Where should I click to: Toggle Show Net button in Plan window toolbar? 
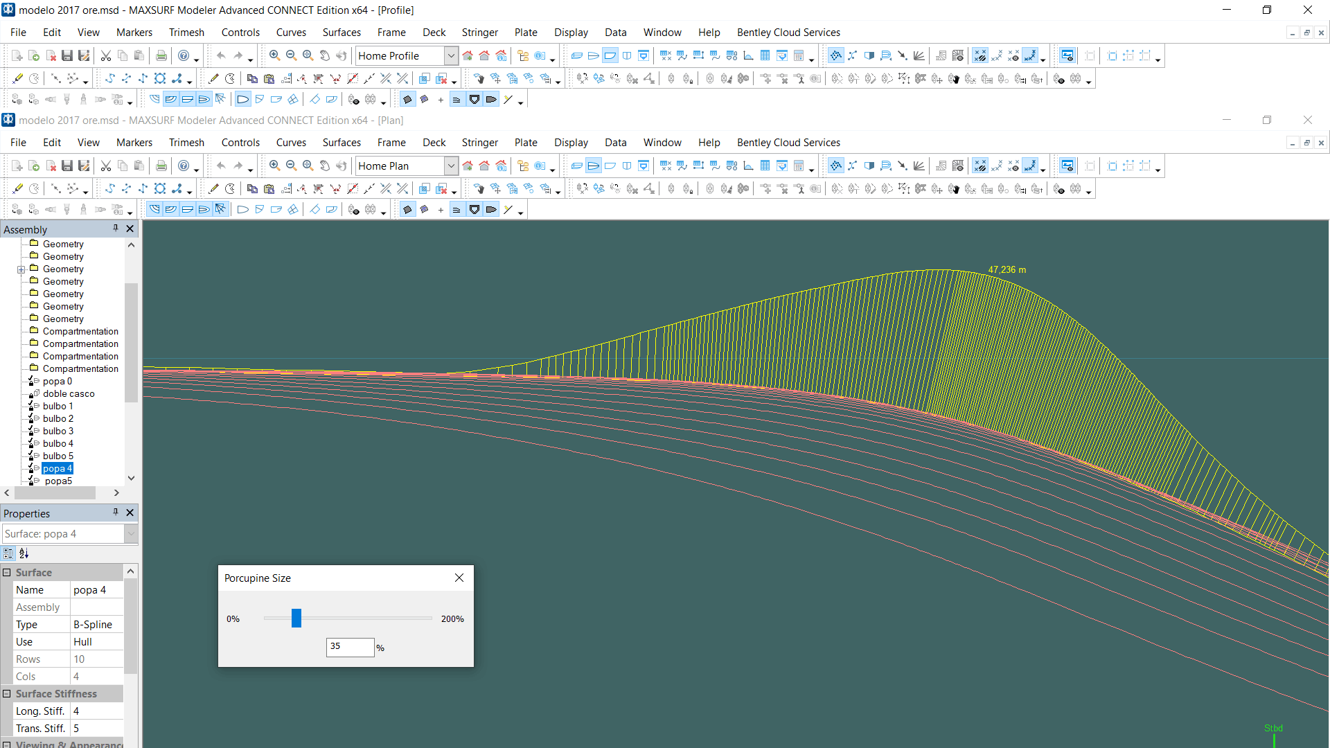point(836,166)
